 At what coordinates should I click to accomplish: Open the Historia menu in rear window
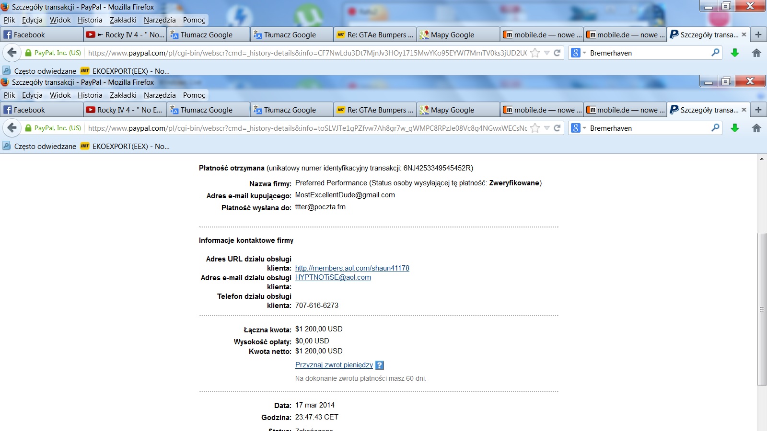(90, 20)
